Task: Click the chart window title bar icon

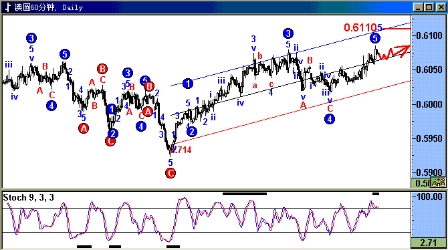Action: 8,7
